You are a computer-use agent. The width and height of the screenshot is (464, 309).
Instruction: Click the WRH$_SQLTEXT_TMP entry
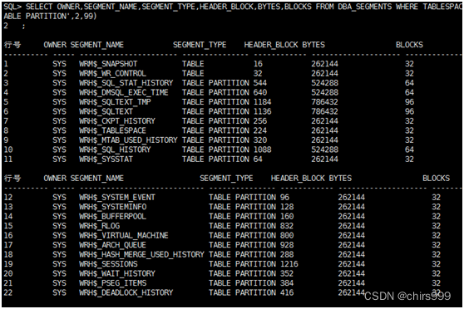tap(115, 102)
